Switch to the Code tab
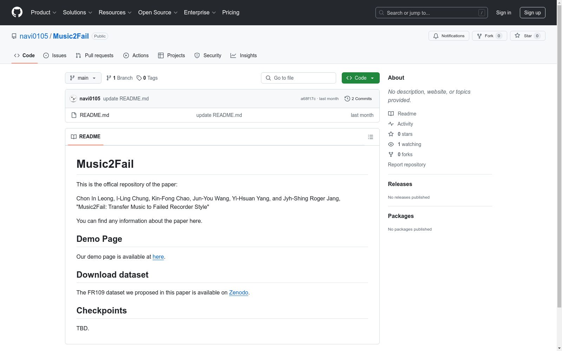The height and width of the screenshot is (351, 562). [x=25, y=55]
